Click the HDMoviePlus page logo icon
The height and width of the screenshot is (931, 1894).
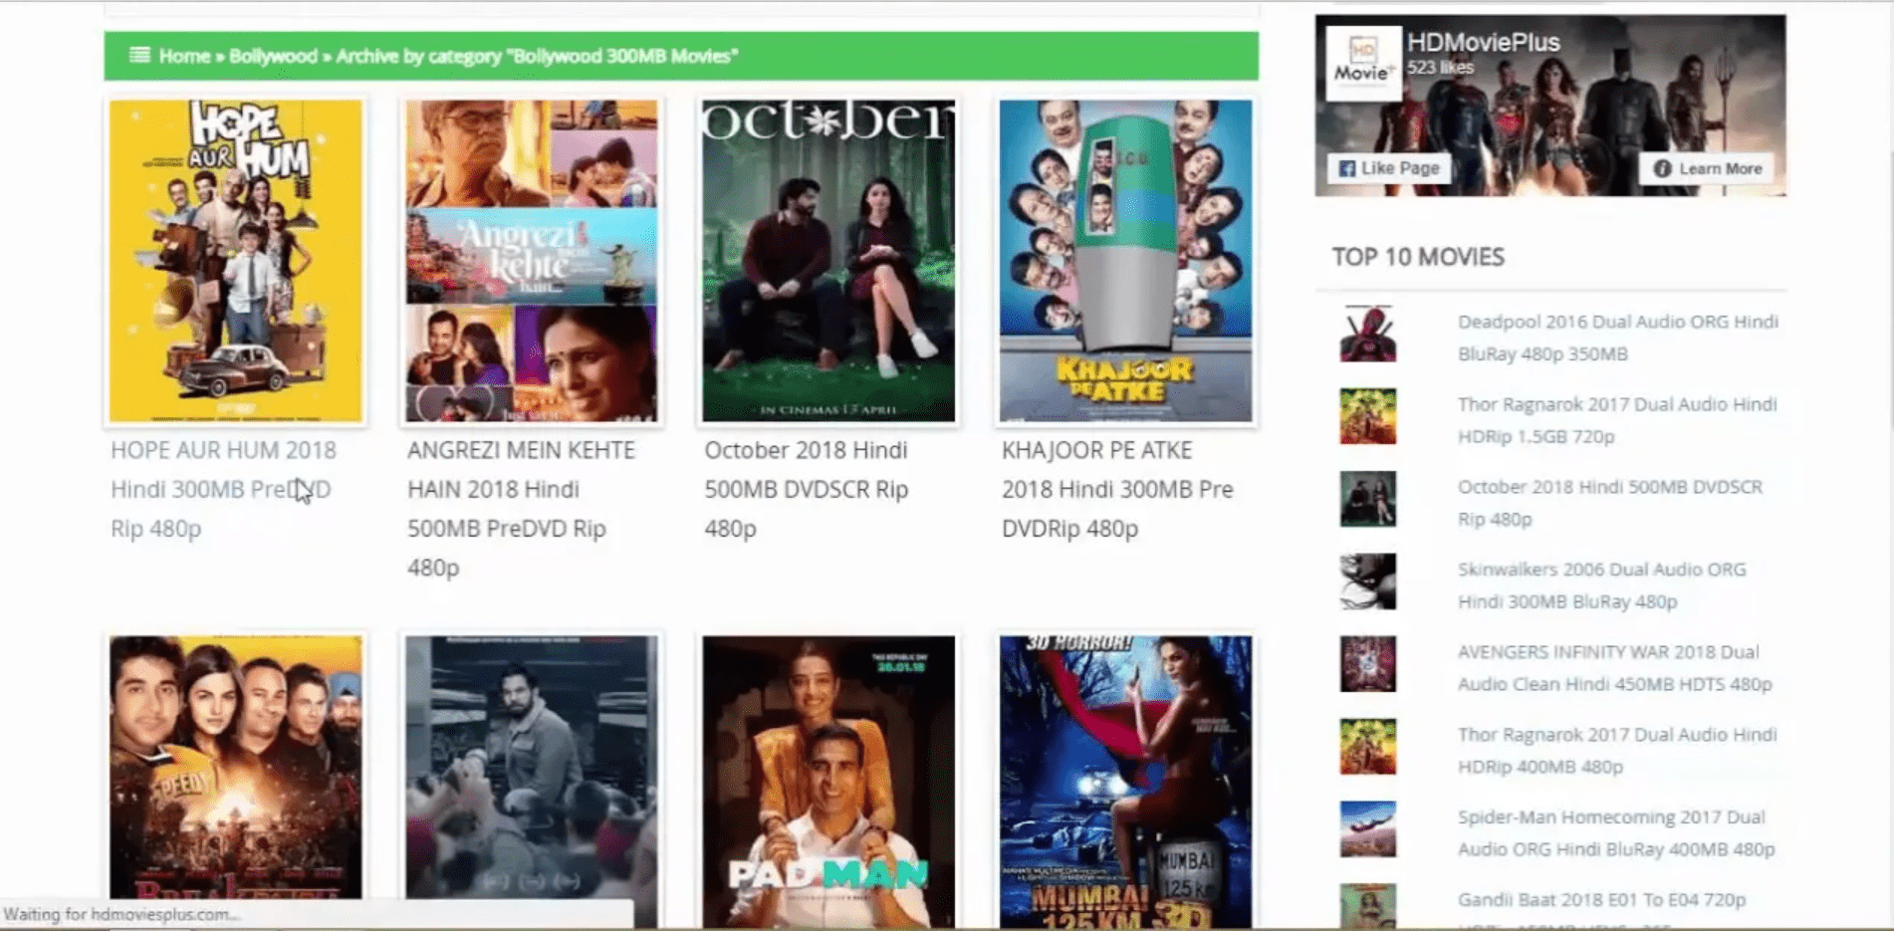pyautogui.click(x=1363, y=63)
